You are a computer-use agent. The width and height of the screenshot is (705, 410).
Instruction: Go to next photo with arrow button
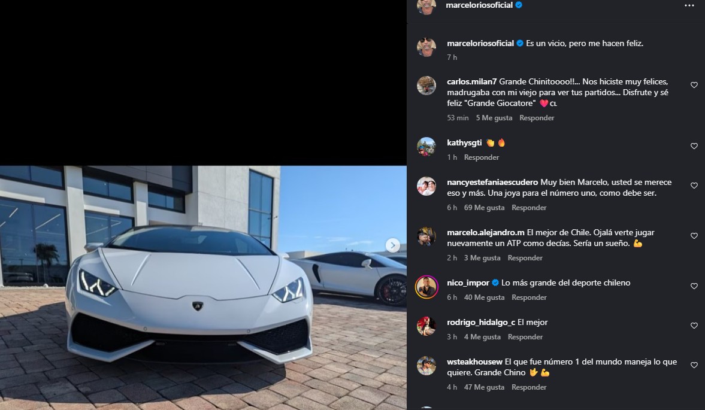[392, 245]
